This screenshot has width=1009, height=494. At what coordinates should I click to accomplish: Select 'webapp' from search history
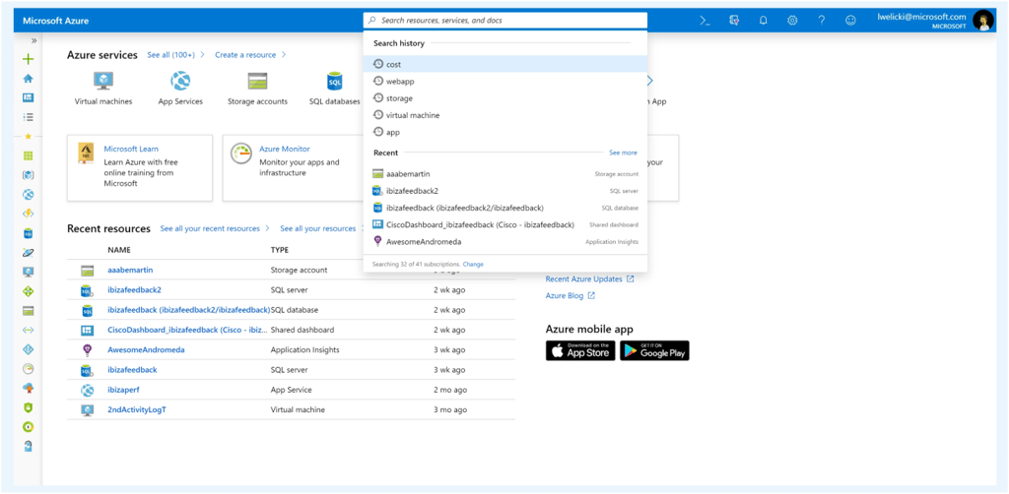click(505, 82)
